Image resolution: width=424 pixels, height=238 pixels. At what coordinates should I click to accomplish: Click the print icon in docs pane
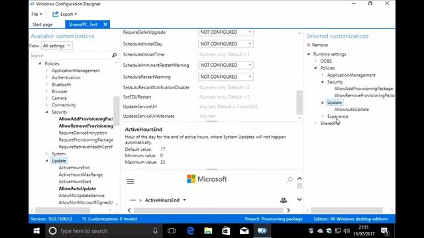(x=284, y=200)
